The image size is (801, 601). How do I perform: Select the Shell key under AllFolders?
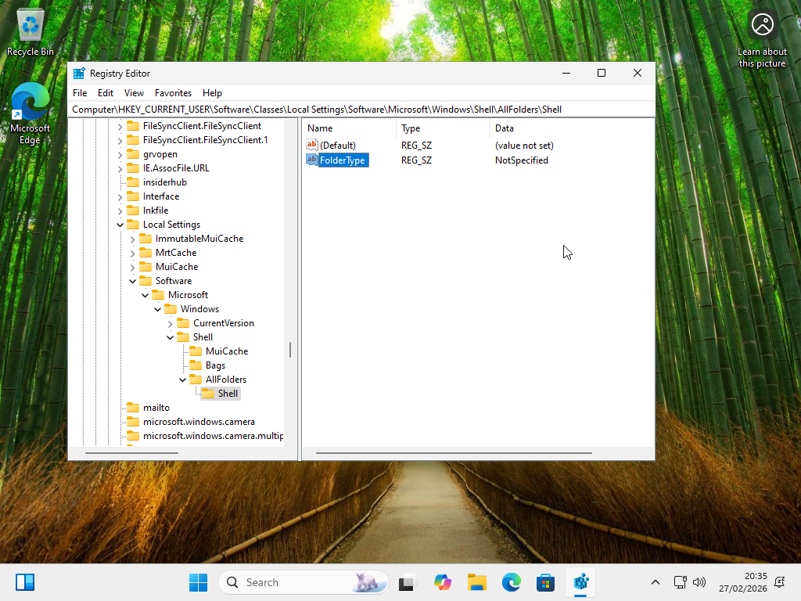[x=228, y=394]
